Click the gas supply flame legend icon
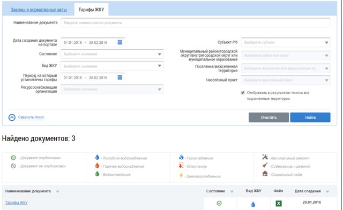343x210 pixels. (x=181, y=157)
